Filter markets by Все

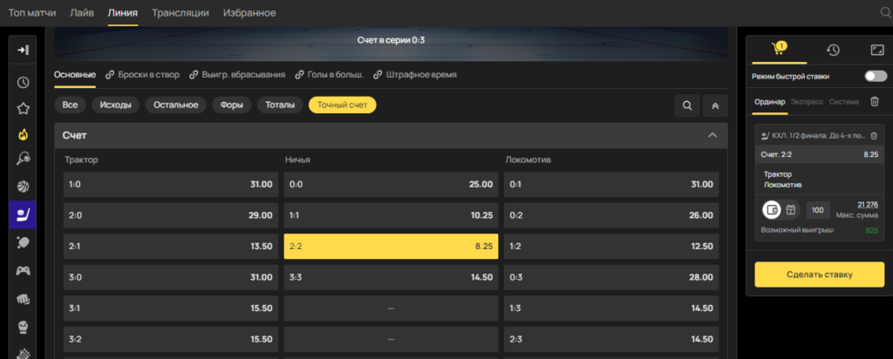click(70, 105)
